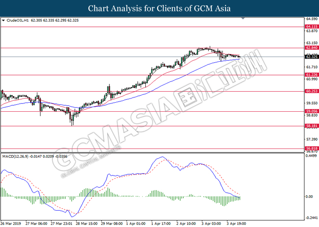319x227 pixels.
Task: Click the 3 Apr 03:00 time label
Action: [211, 223]
